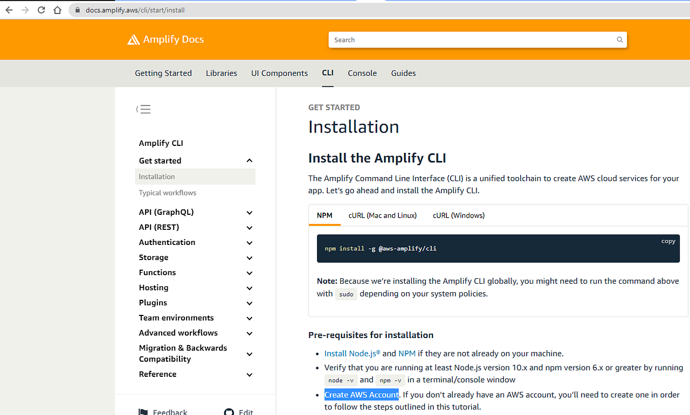Click the forward navigation arrow
Screen dimensions: 690x415
24,10
